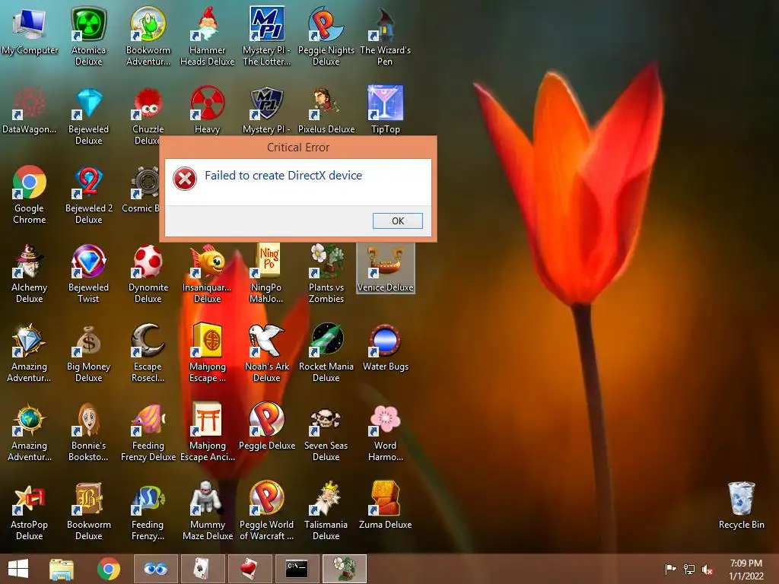Open the clock showing 7:09 PM
Image resolution: width=779 pixels, height=584 pixels.
click(746, 570)
